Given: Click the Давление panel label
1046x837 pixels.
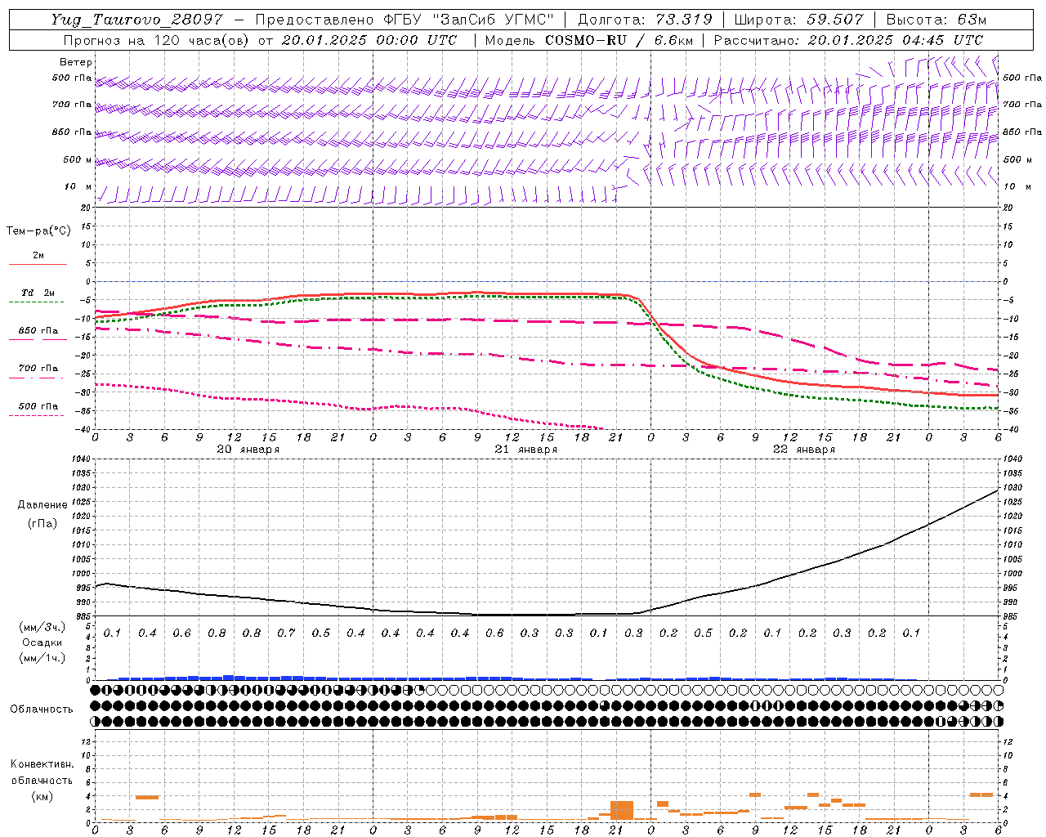Looking at the screenshot, I should tap(42, 505).
